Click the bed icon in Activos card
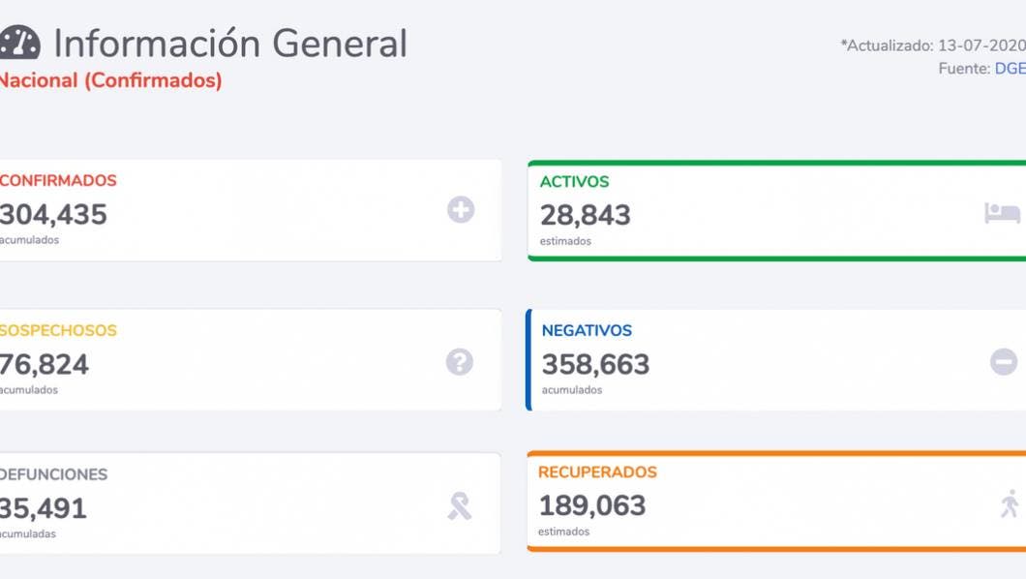This screenshot has width=1026, height=579. (1002, 213)
